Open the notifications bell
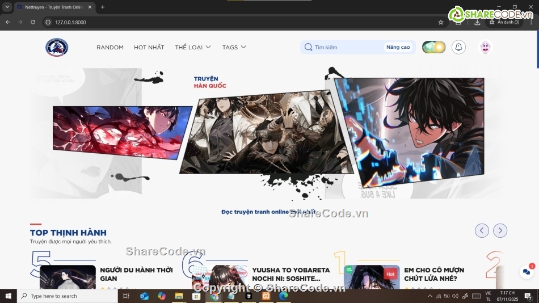 click(458, 47)
